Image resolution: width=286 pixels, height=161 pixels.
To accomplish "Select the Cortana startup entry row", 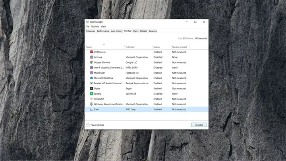I will point(147,57).
